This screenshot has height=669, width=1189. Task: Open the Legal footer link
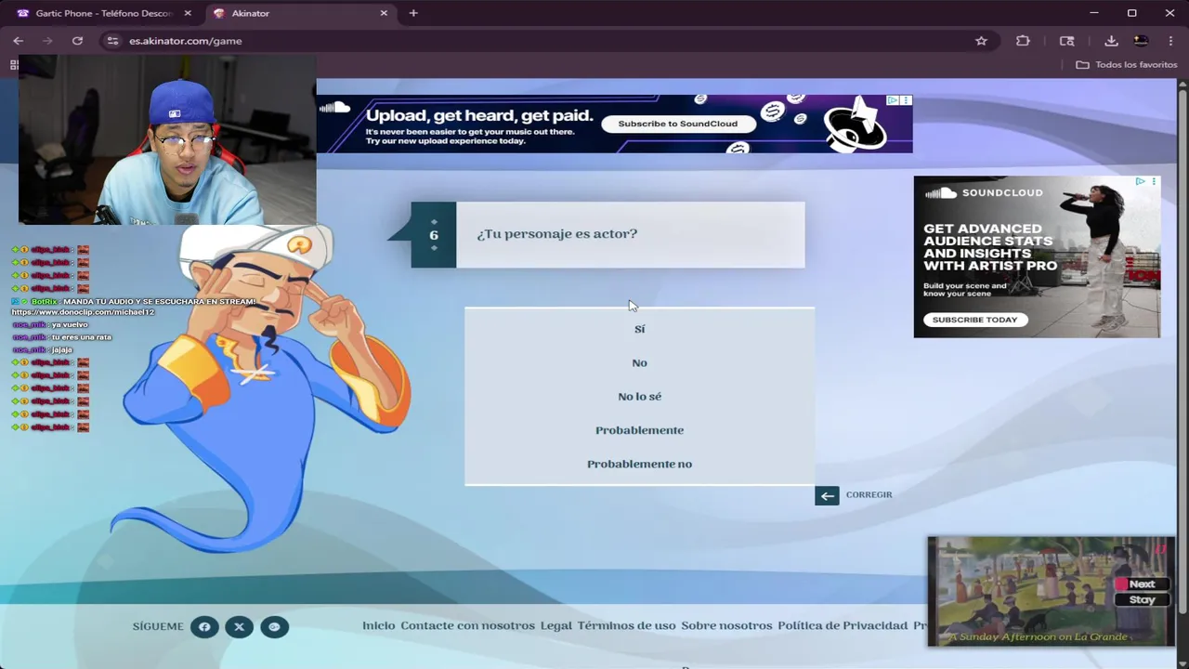point(555,625)
